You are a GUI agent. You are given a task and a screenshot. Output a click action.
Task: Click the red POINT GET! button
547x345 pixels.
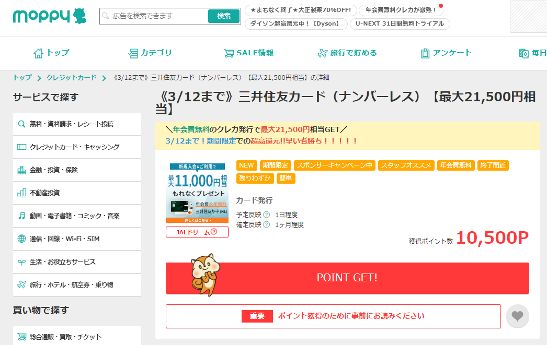click(347, 278)
